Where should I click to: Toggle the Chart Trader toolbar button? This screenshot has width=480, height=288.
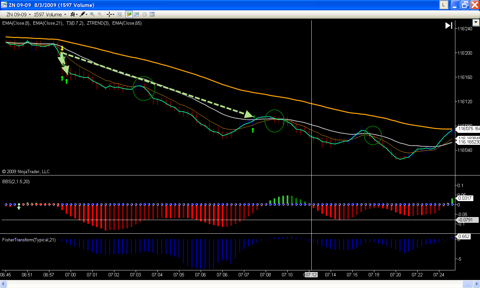[129, 14]
